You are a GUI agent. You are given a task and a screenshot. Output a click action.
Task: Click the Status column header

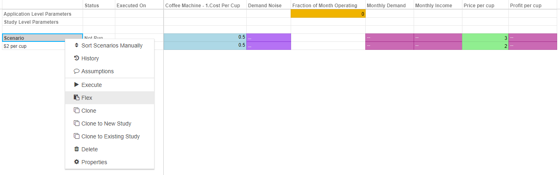[92, 6]
